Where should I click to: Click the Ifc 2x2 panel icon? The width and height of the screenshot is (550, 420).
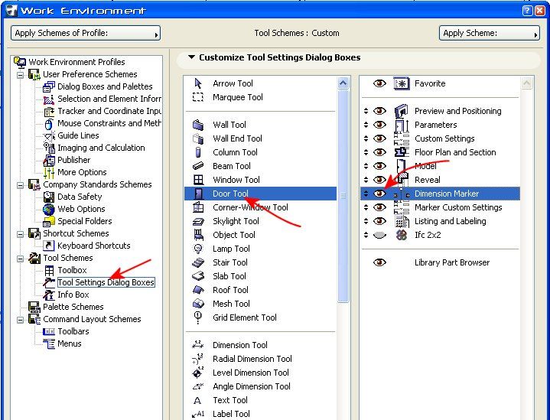402,235
